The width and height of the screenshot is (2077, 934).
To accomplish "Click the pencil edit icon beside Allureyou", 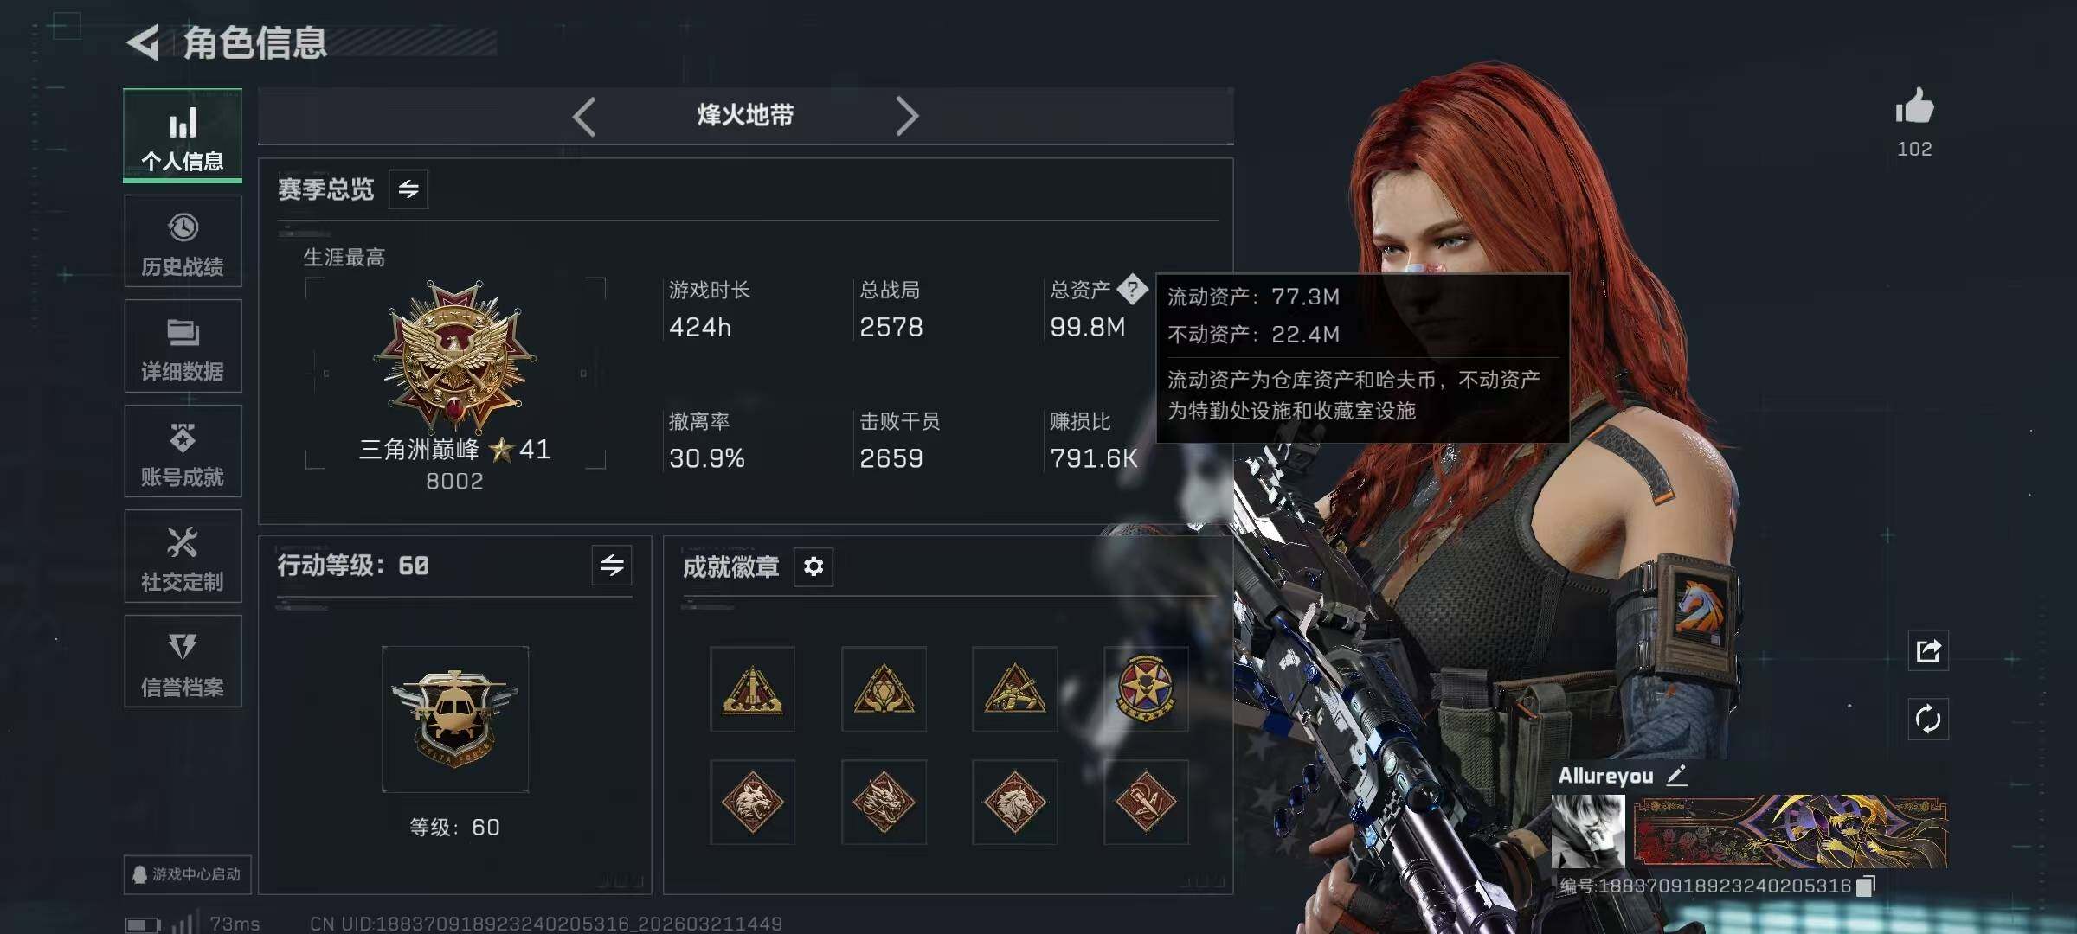I will click(x=1676, y=775).
